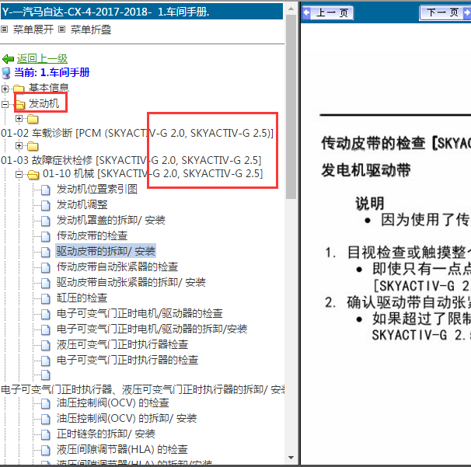Click the folder icon above 01-03 故障症状检修
Screen dimensions: 471x467
point(33,146)
